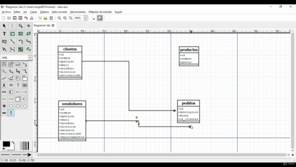Select the Ellipse shape tool
This screenshot has height=167, width=296.
click(x=20, y=34)
